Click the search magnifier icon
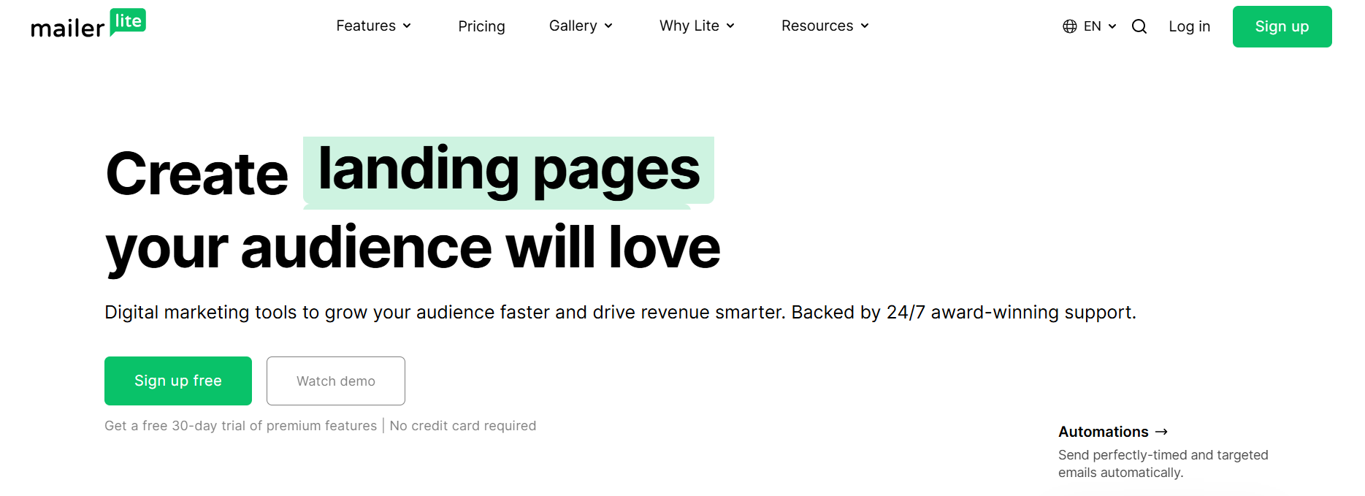Viewport: 1365px width, 496px height. [1139, 26]
